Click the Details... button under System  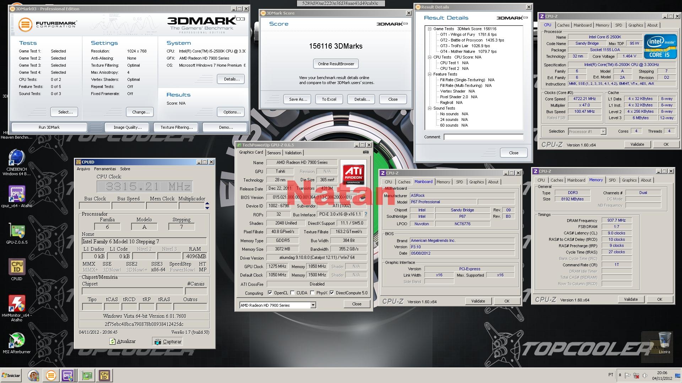pyautogui.click(x=232, y=79)
